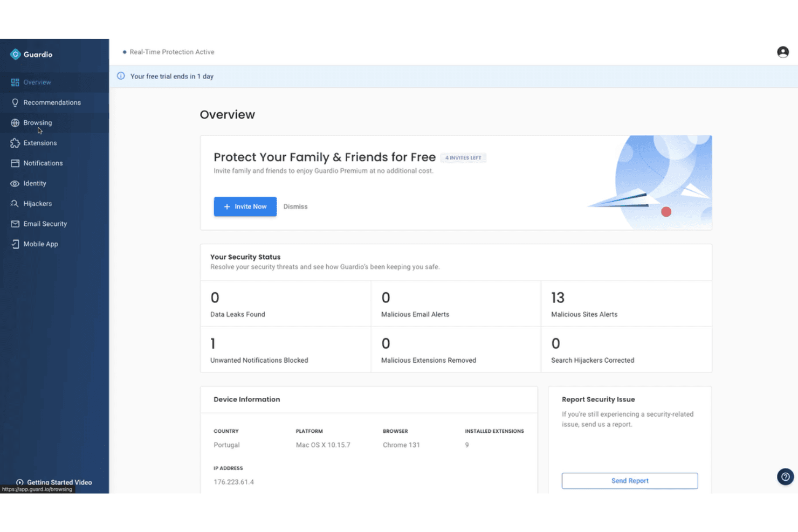Click the Notifications window icon
Viewport: 798px width, 532px height.
pyautogui.click(x=15, y=163)
